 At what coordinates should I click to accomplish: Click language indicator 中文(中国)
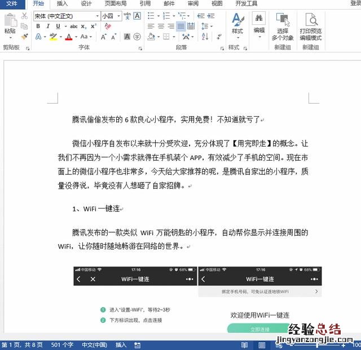pyautogui.click(x=95, y=345)
